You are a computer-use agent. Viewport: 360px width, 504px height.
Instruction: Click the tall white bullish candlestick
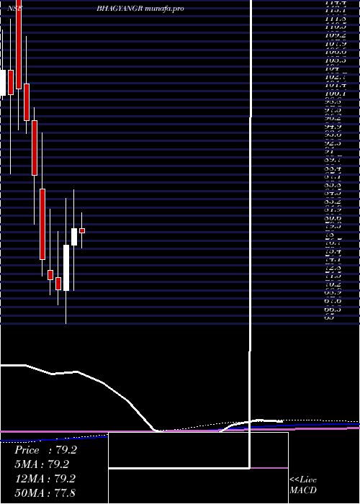(66, 267)
